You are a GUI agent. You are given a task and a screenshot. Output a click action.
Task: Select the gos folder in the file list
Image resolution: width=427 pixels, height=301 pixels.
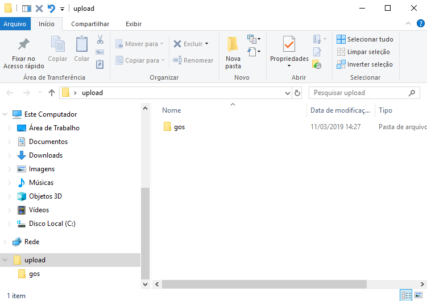pyautogui.click(x=179, y=127)
